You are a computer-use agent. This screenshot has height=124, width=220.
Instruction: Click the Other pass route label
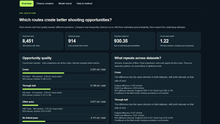[28, 102]
